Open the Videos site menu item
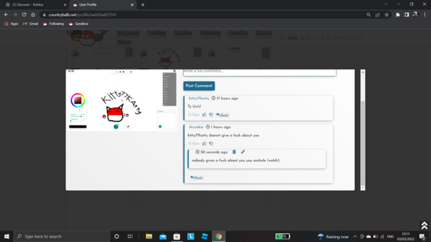The height and width of the screenshot is (242, 431). tap(124, 42)
